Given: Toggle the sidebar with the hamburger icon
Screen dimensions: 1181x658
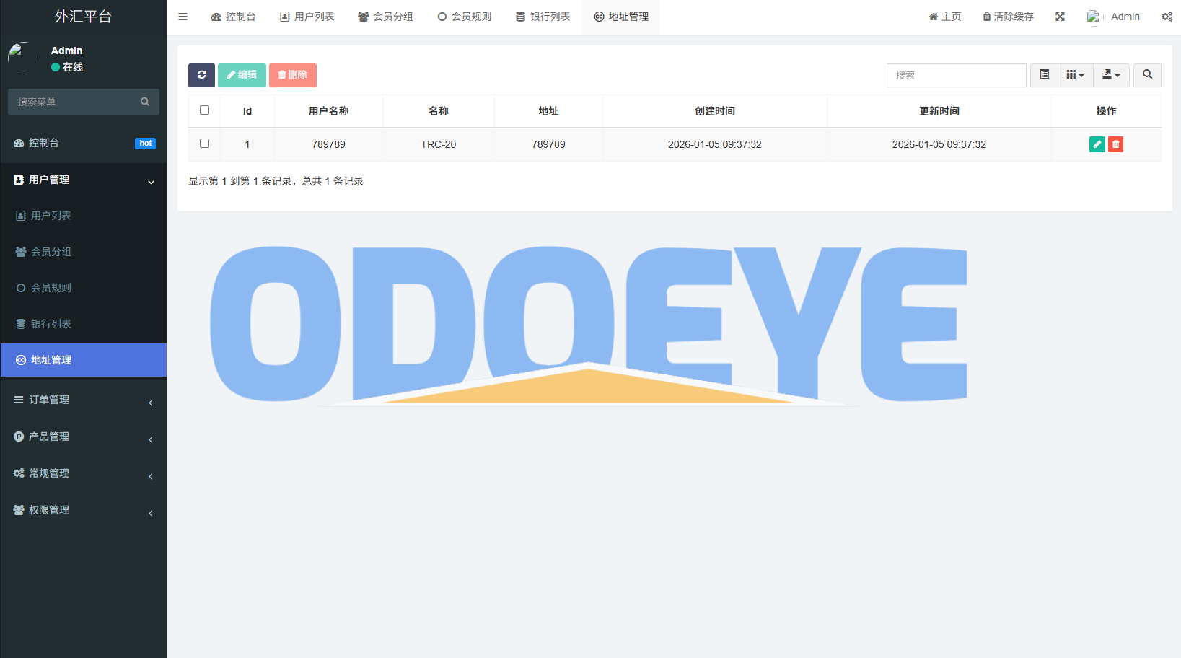Looking at the screenshot, I should [x=183, y=17].
